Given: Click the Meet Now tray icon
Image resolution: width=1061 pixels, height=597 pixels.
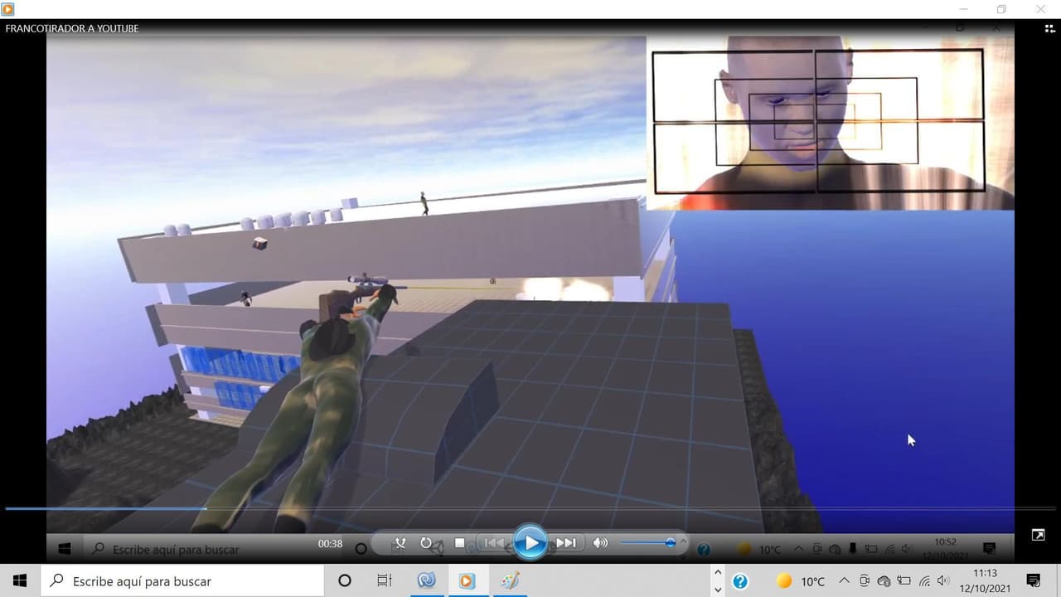Looking at the screenshot, I should (x=865, y=581).
